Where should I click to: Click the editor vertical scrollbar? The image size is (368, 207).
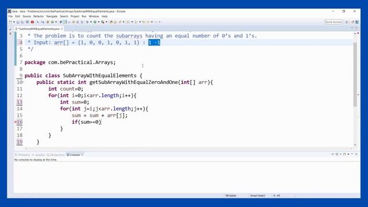(x=355, y=74)
